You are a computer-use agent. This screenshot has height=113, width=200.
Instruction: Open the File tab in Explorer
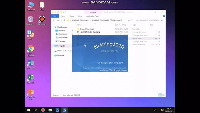tap(55, 16)
